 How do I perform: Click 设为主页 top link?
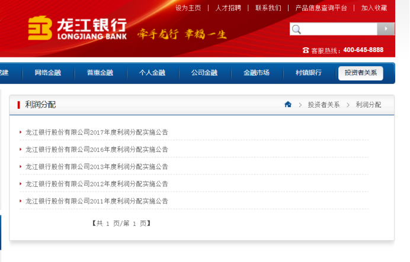pos(188,8)
